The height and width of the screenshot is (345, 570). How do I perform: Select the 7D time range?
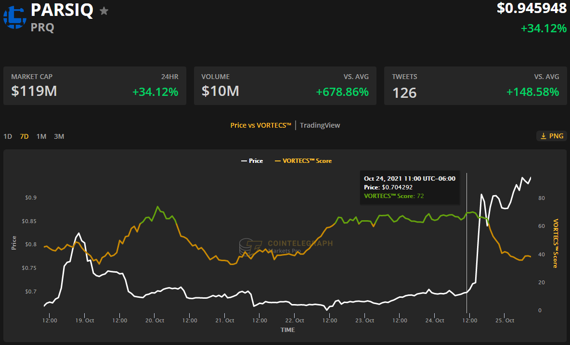[24, 136]
